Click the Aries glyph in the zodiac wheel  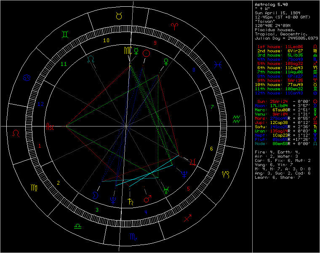[x=174, y=27]
